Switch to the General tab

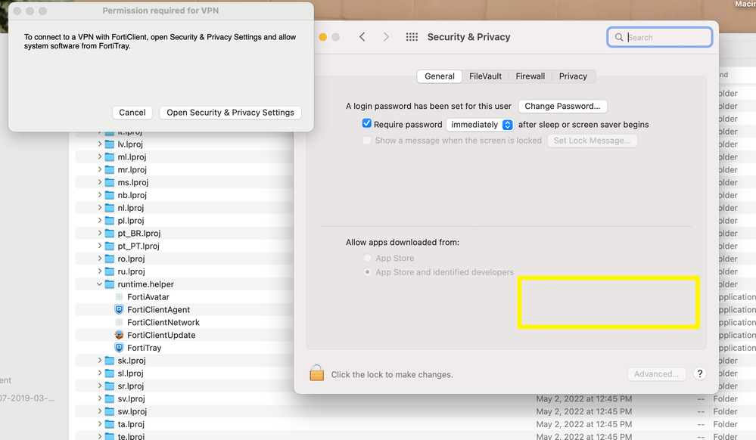click(x=439, y=76)
